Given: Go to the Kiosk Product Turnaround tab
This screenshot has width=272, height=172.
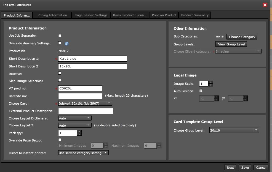Looking at the screenshot, I should [x=130, y=15].
